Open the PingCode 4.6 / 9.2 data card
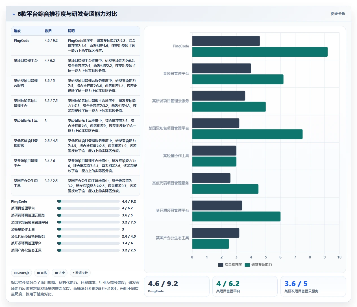Viewport: 357px width, 307px height. point(177,286)
